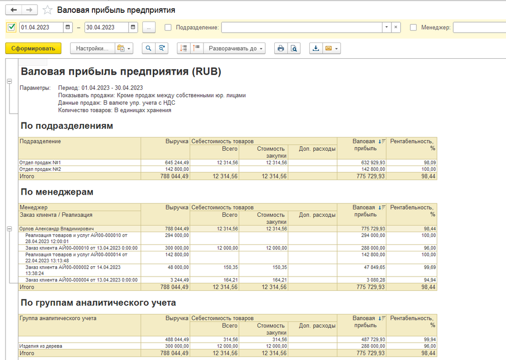Click the Сформировать button
The height and width of the screenshot is (360, 506).
pos(33,48)
